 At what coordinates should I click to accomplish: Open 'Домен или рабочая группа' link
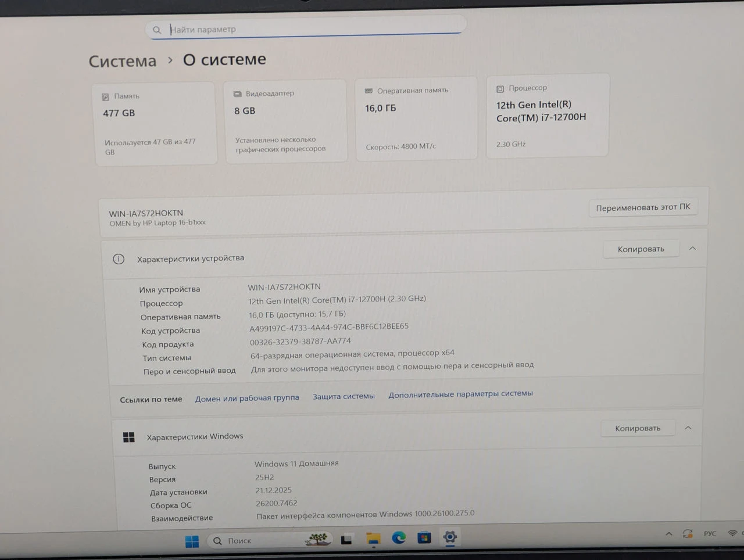[x=247, y=398]
